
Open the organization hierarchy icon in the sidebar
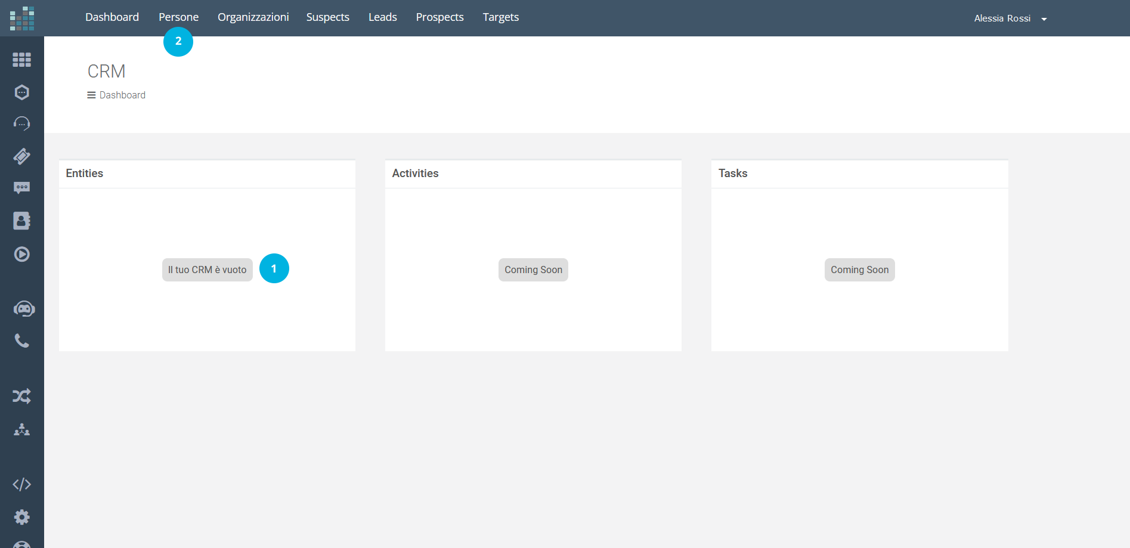22,429
